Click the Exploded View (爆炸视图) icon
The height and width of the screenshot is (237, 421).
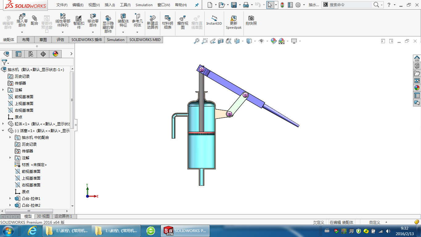tap(183, 18)
